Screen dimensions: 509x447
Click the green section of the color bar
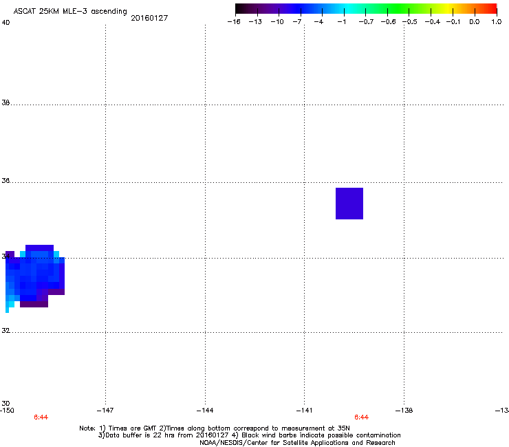[x=396, y=8]
